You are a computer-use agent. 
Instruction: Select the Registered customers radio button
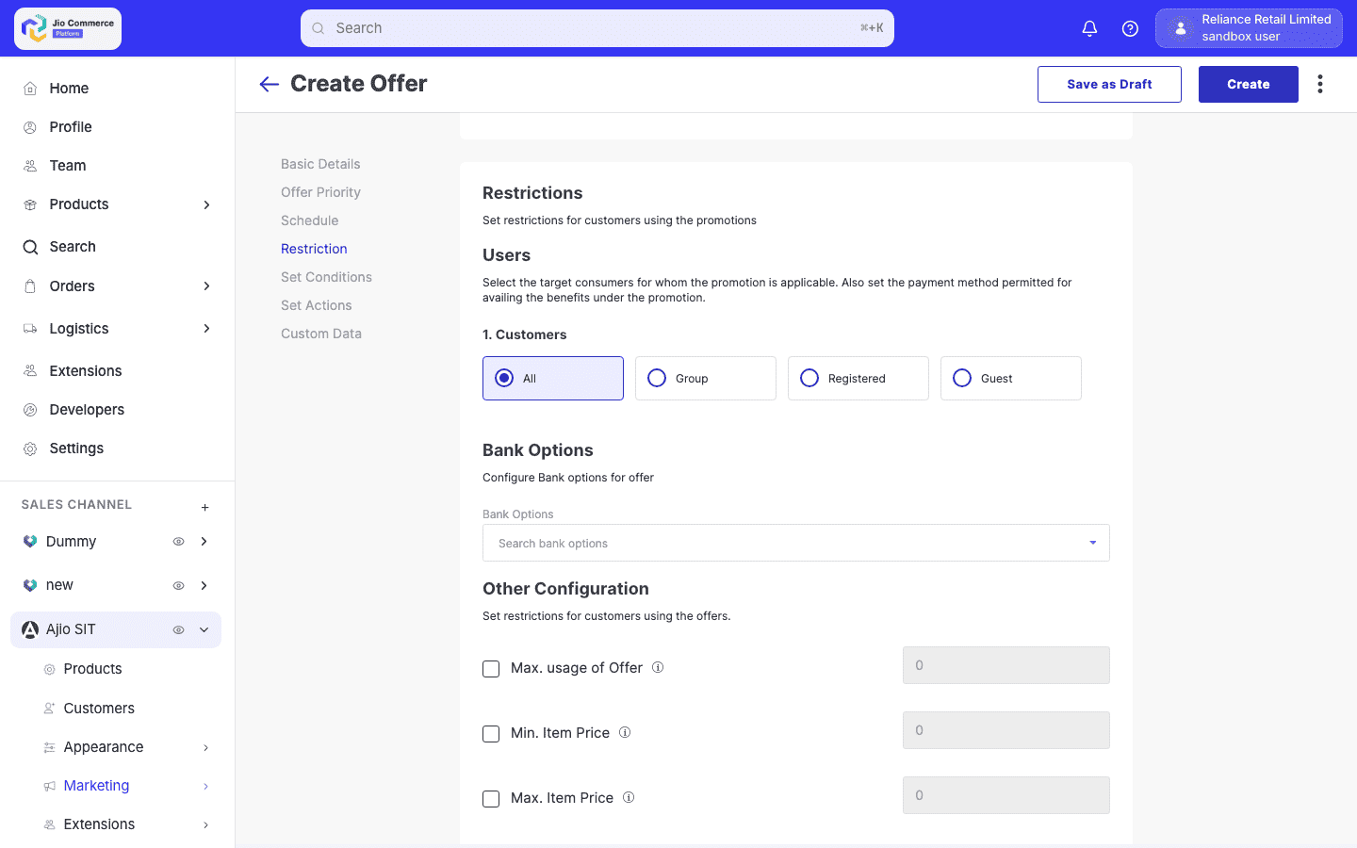coord(809,377)
